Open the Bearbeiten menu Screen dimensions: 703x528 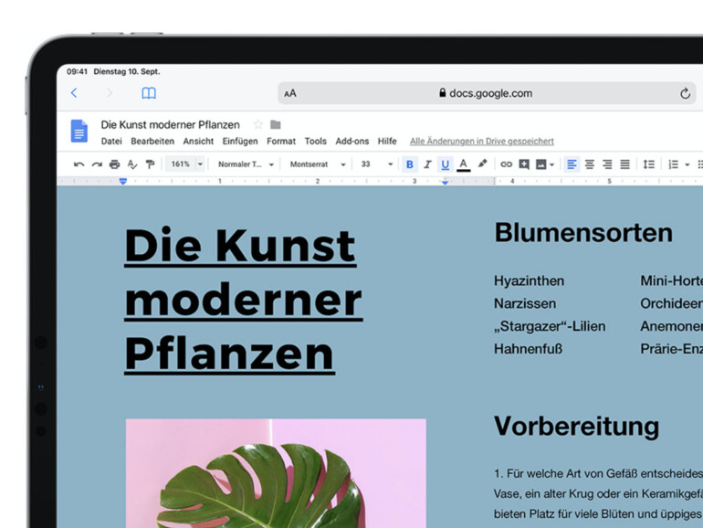[x=152, y=142]
